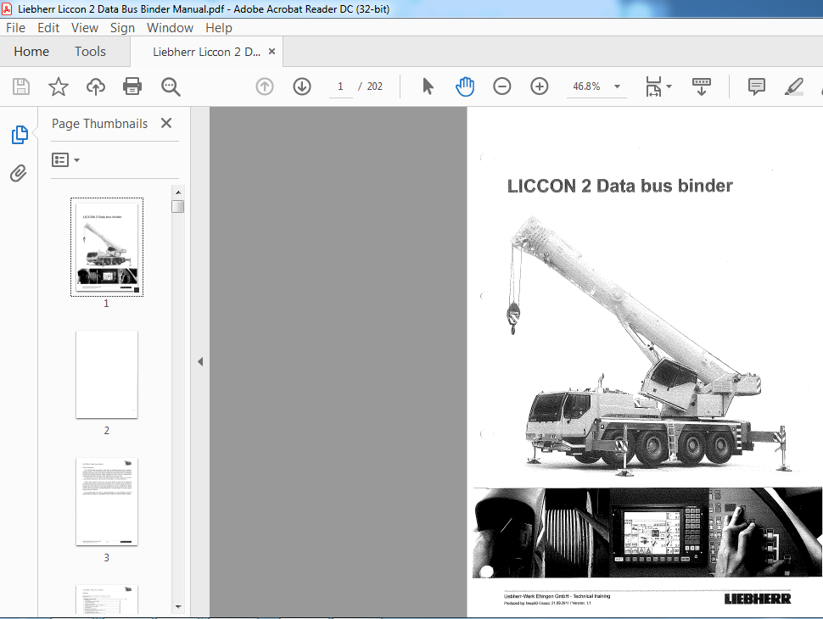Zoom in with the plus icon
823x619 pixels.
pos(539,86)
